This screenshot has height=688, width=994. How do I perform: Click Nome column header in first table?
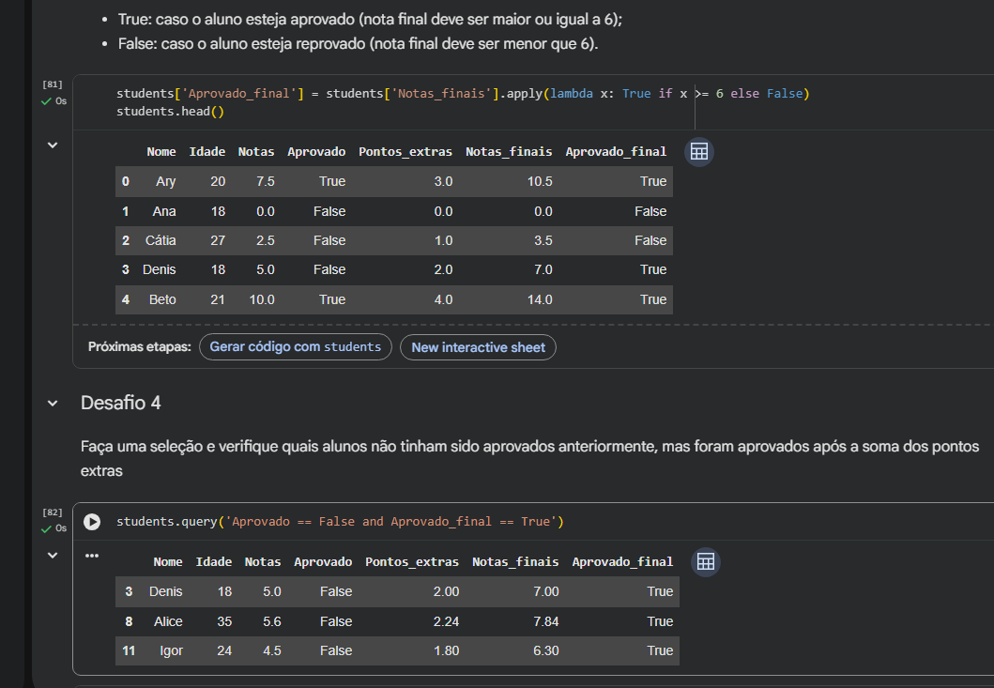161,151
